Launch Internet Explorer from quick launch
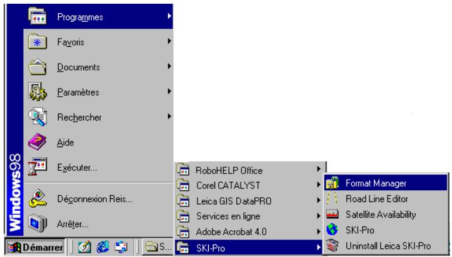Screen dimensions: 452x257 [103, 247]
